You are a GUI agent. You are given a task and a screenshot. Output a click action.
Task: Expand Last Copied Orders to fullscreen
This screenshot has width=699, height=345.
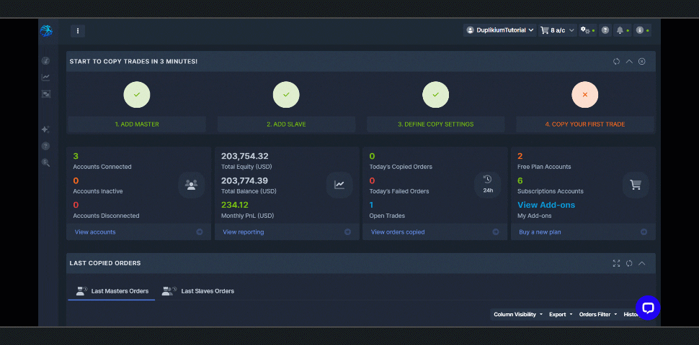pos(616,263)
